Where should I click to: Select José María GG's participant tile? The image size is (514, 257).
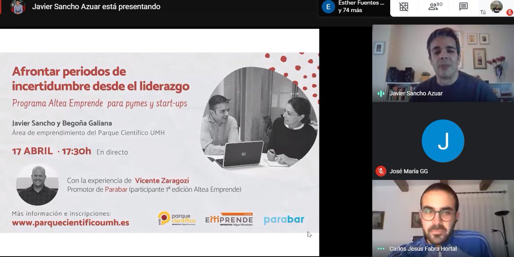[443, 141]
